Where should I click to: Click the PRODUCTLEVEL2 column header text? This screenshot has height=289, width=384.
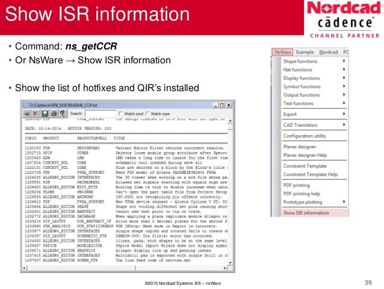coord(92,138)
